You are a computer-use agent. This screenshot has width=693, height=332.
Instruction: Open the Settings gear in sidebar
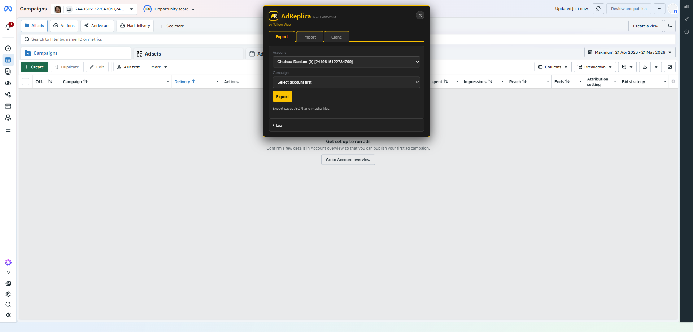(8, 294)
